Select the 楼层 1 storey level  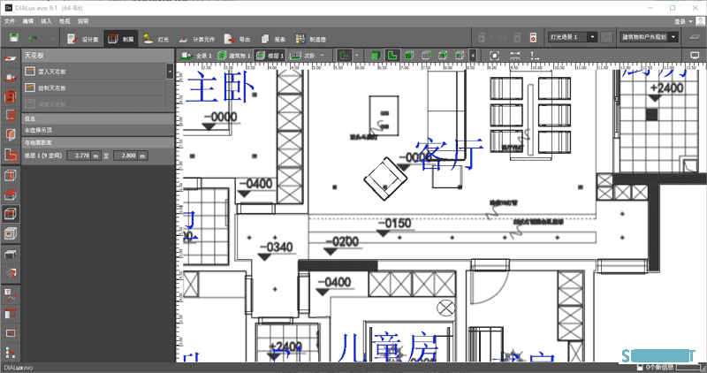click(270, 56)
